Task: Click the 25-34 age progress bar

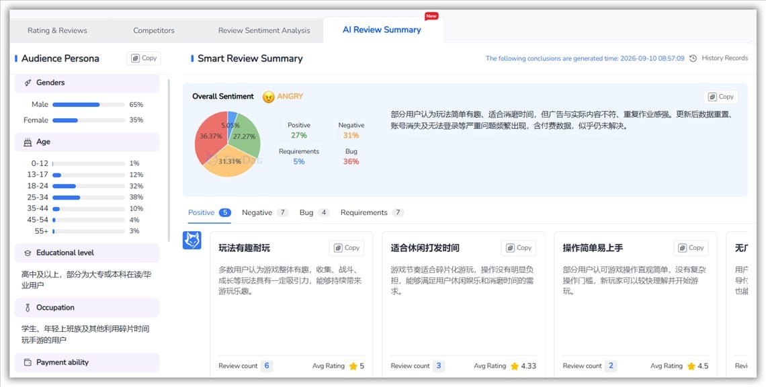Action: click(89, 198)
